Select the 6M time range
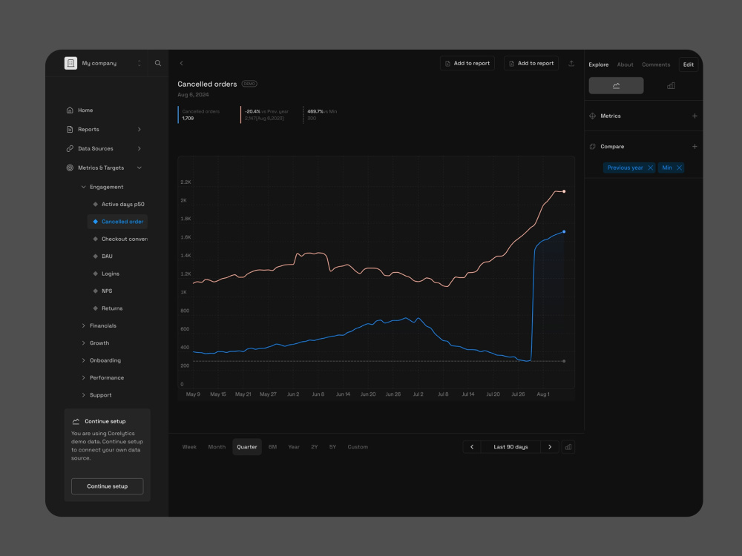Viewport: 742px width, 556px height. tap(272, 447)
